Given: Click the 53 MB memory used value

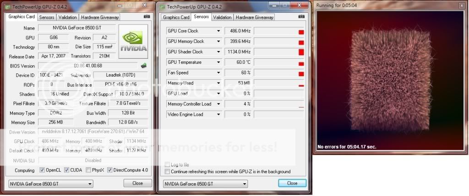Looking at the screenshot, I should [238, 83].
